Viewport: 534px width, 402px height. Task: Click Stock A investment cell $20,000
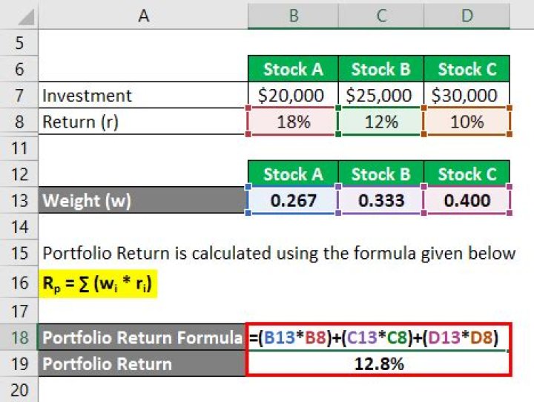tap(293, 96)
